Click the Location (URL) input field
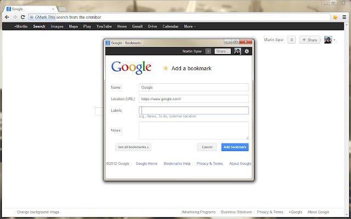This screenshot has height=219, width=351. coord(194,99)
